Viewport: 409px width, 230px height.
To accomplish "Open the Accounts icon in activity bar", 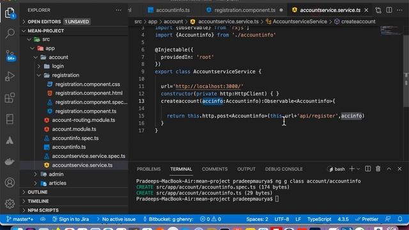I will [10, 183].
